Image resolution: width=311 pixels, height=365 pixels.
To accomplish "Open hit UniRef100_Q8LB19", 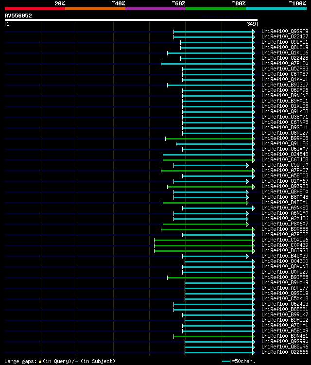I will coord(285,47).
